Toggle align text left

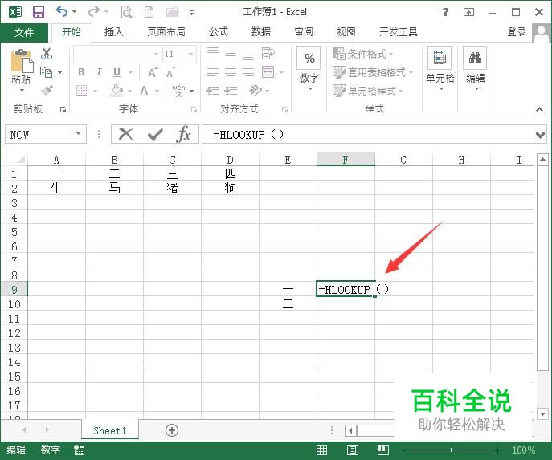click(213, 72)
